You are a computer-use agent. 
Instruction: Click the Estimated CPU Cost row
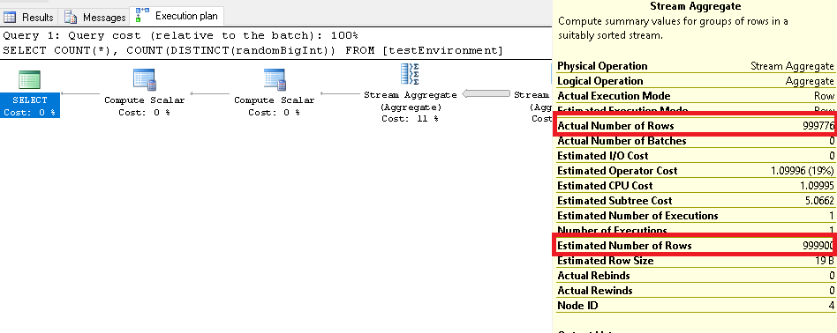pyautogui.click(x=696, y=185)
